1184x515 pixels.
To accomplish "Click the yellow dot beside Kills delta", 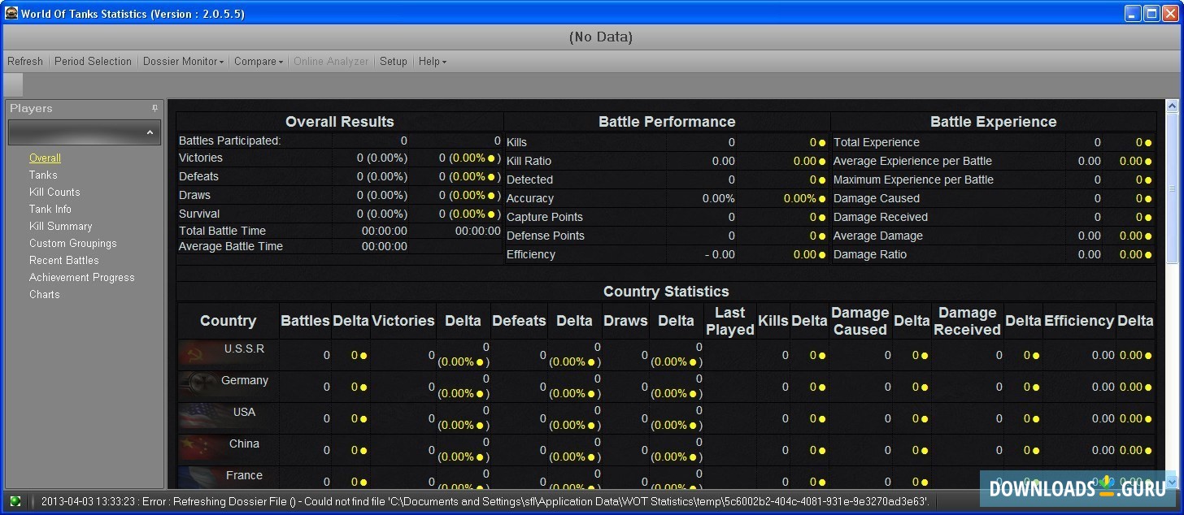I will [823, 142].
